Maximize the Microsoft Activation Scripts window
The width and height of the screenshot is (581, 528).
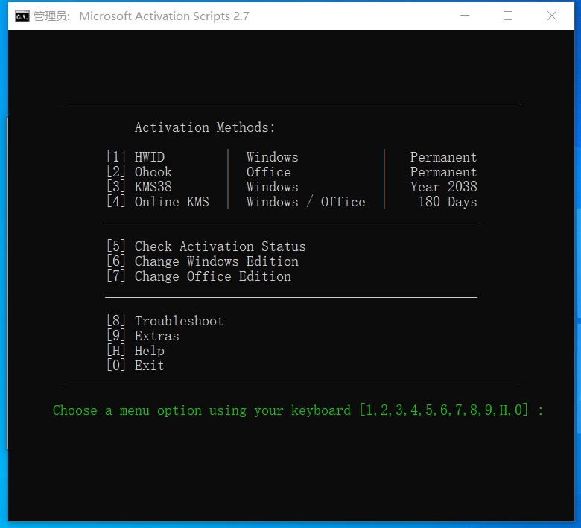508,16
